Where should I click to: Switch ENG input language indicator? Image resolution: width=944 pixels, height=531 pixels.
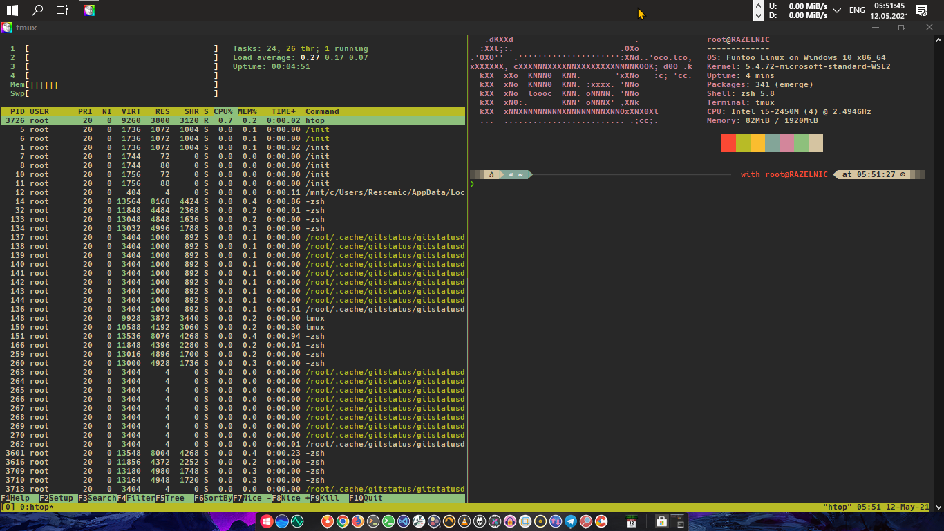tap(857, 10)
